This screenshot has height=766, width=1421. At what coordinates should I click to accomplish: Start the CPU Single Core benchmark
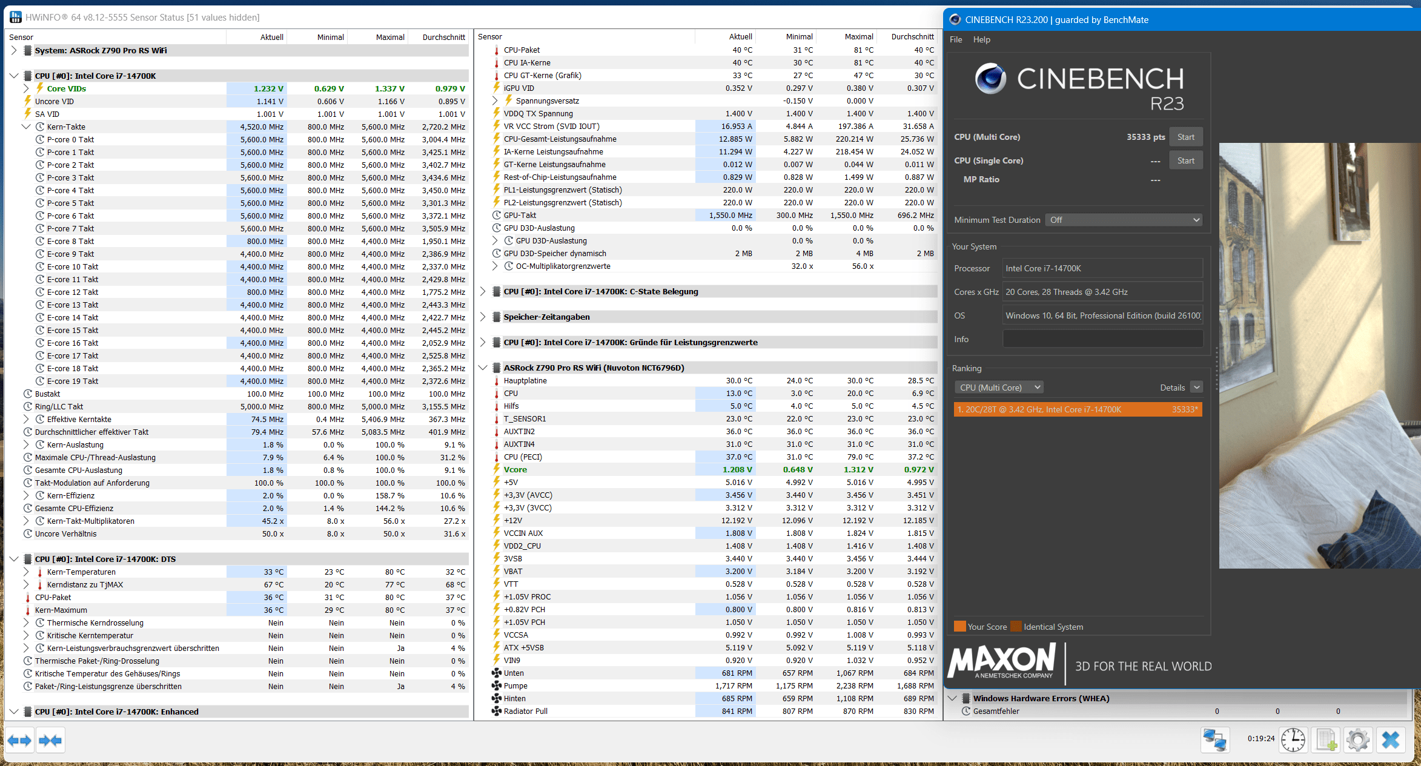pyautogui.click(x=1185, y=160)
